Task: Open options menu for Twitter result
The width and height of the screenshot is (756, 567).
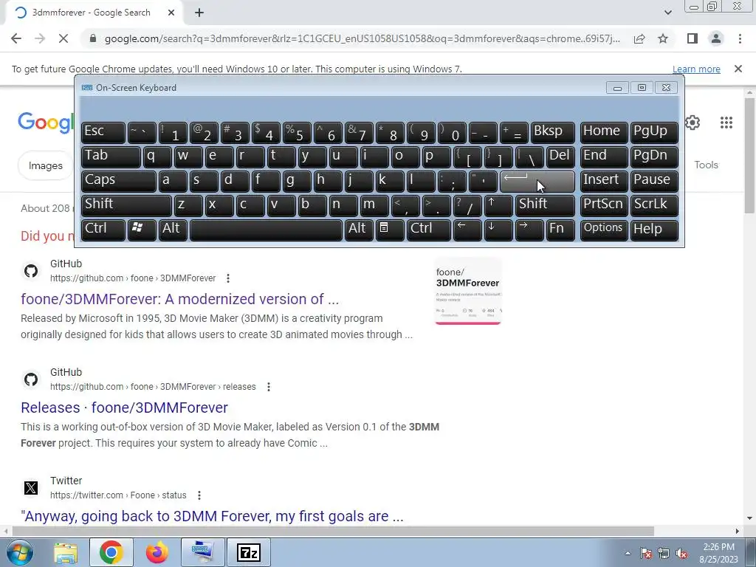Action: pos(199,495)
